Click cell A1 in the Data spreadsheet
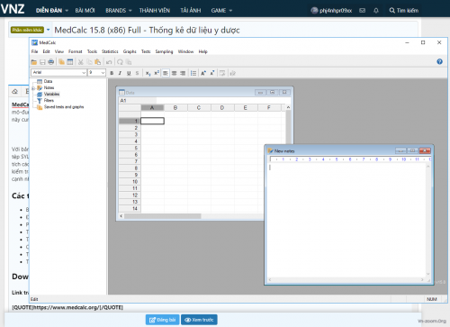The width and height of the screenshot is (450, 327). (x=152, y=121)
